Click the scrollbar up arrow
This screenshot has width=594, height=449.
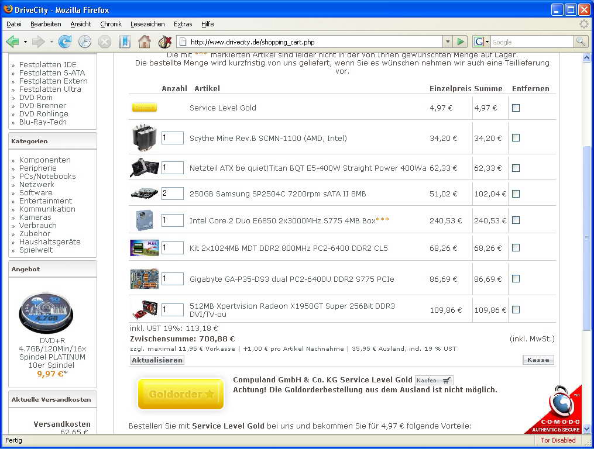(586, 57)
